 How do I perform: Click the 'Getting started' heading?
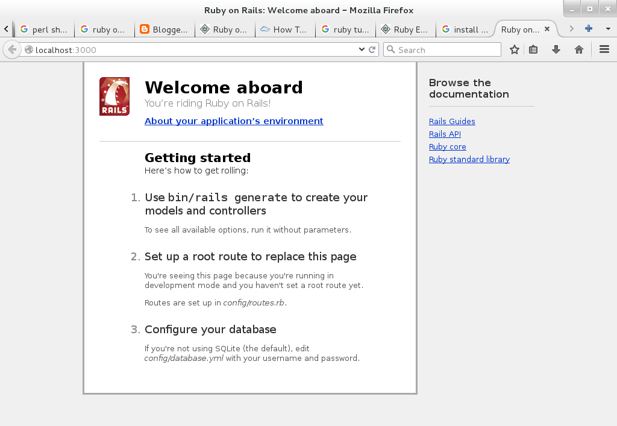pos(198,158)
